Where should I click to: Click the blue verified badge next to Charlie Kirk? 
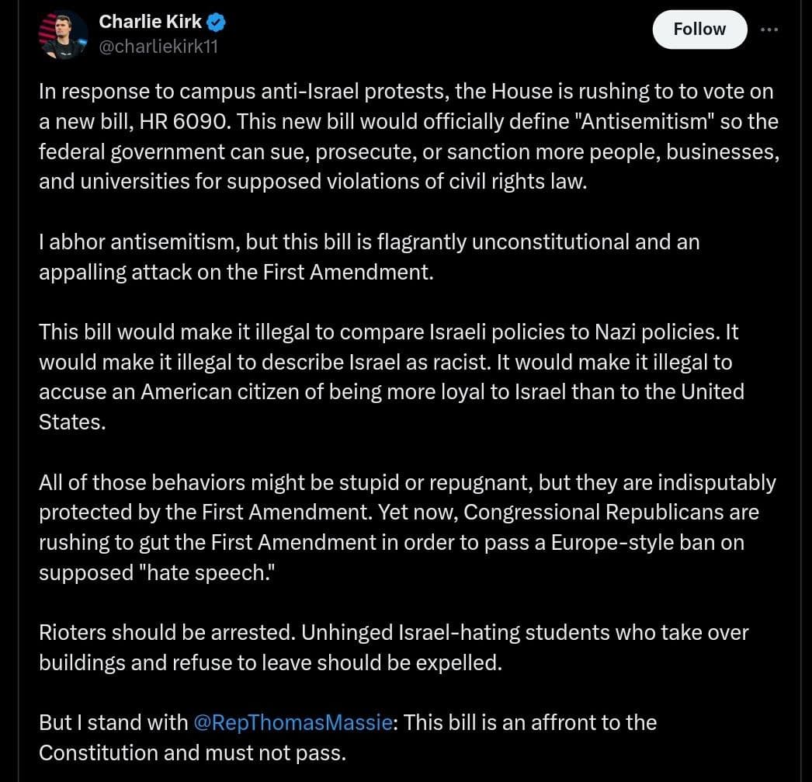coord(215,22)
